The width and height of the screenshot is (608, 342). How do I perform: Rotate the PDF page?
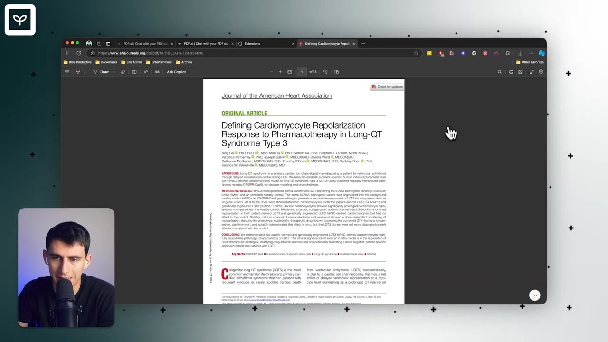[325, 72]
